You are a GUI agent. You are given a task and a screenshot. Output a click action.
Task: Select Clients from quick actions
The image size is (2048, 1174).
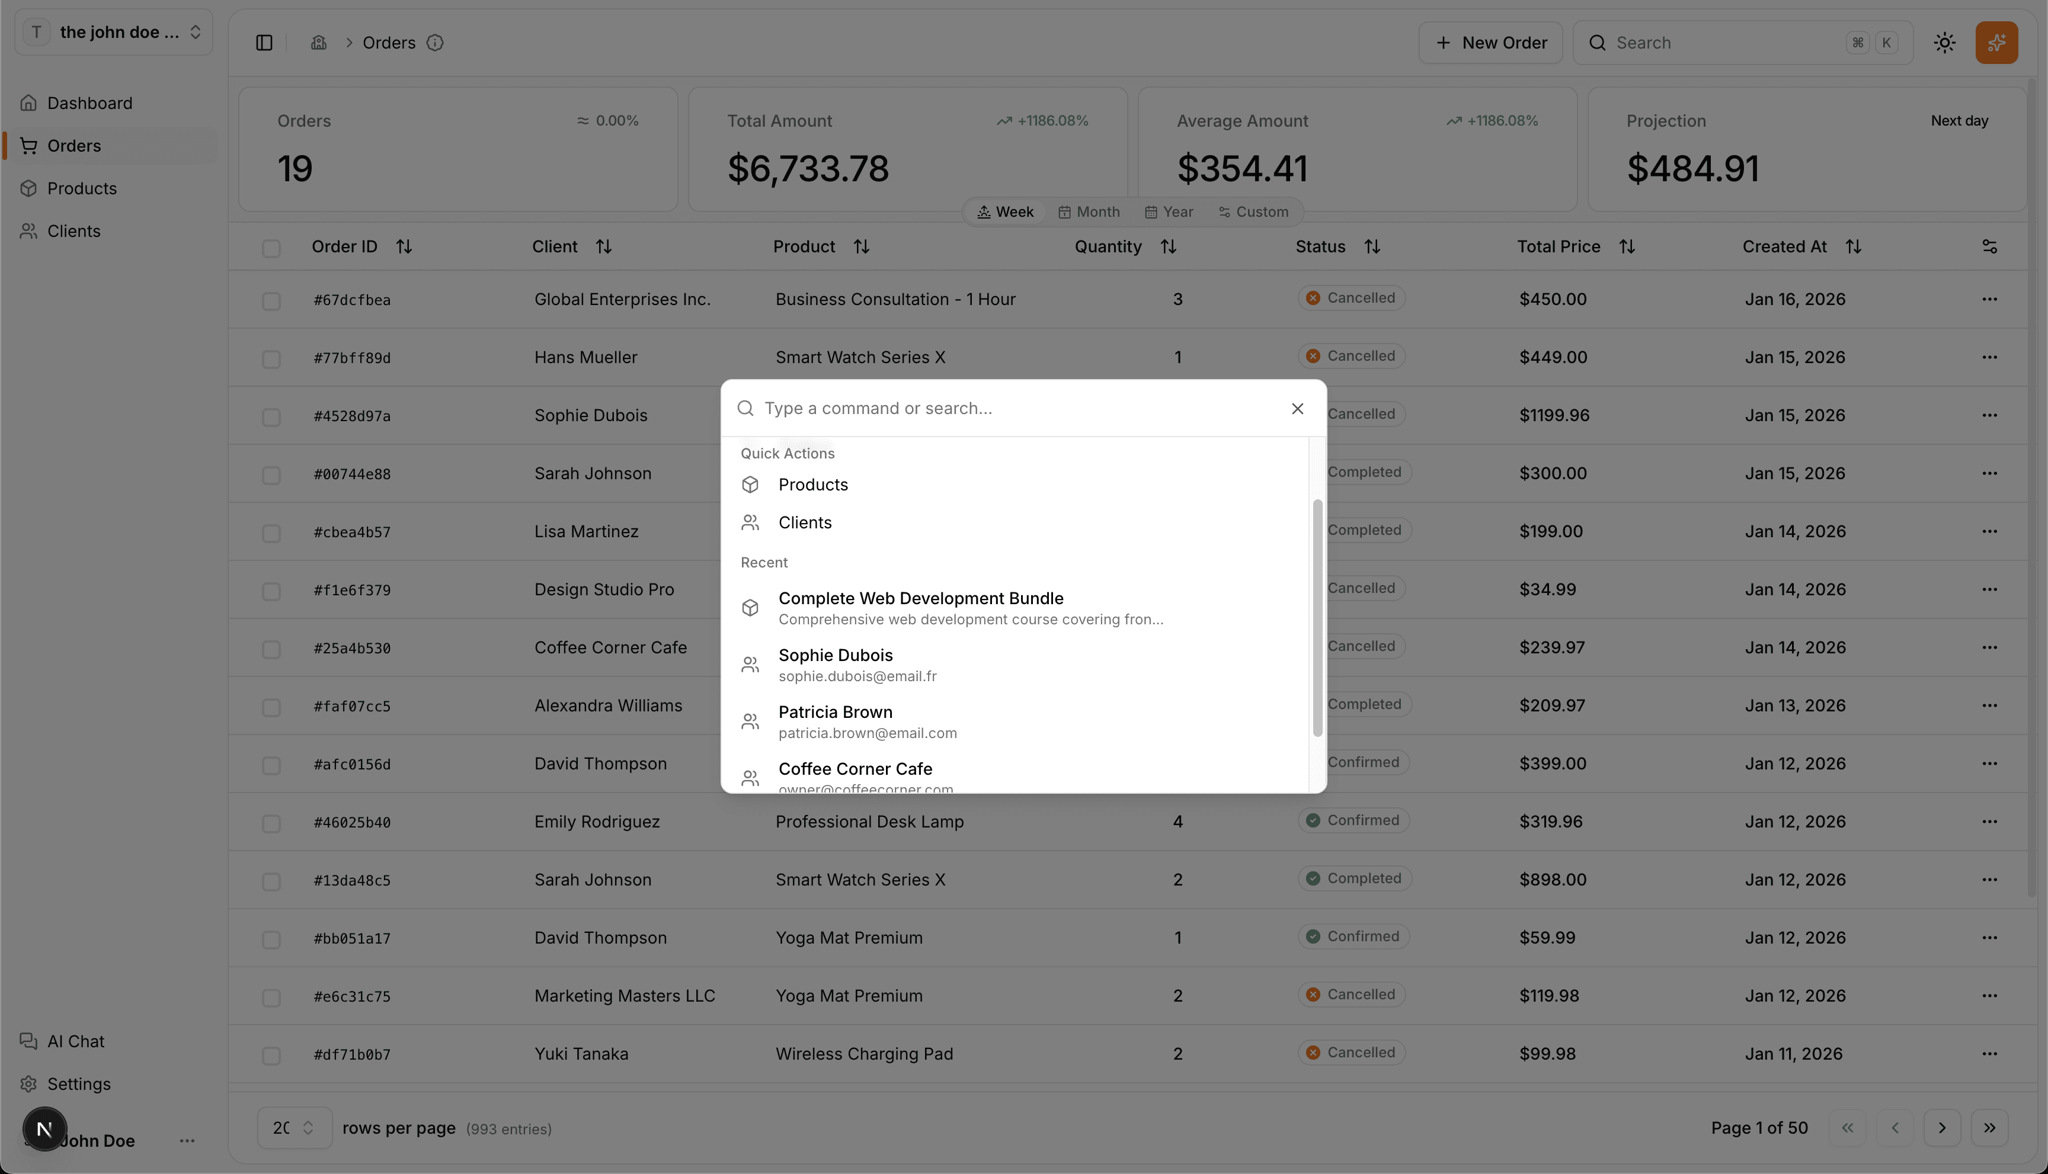804,522
